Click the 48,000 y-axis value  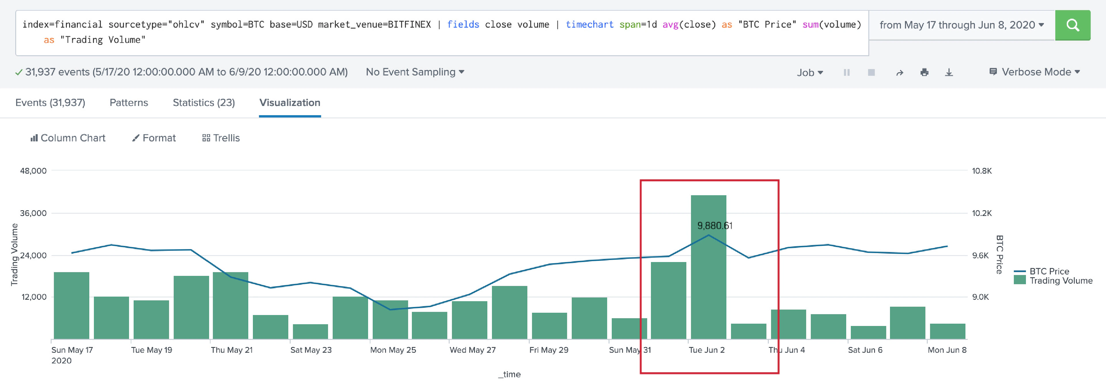(33, 171)
